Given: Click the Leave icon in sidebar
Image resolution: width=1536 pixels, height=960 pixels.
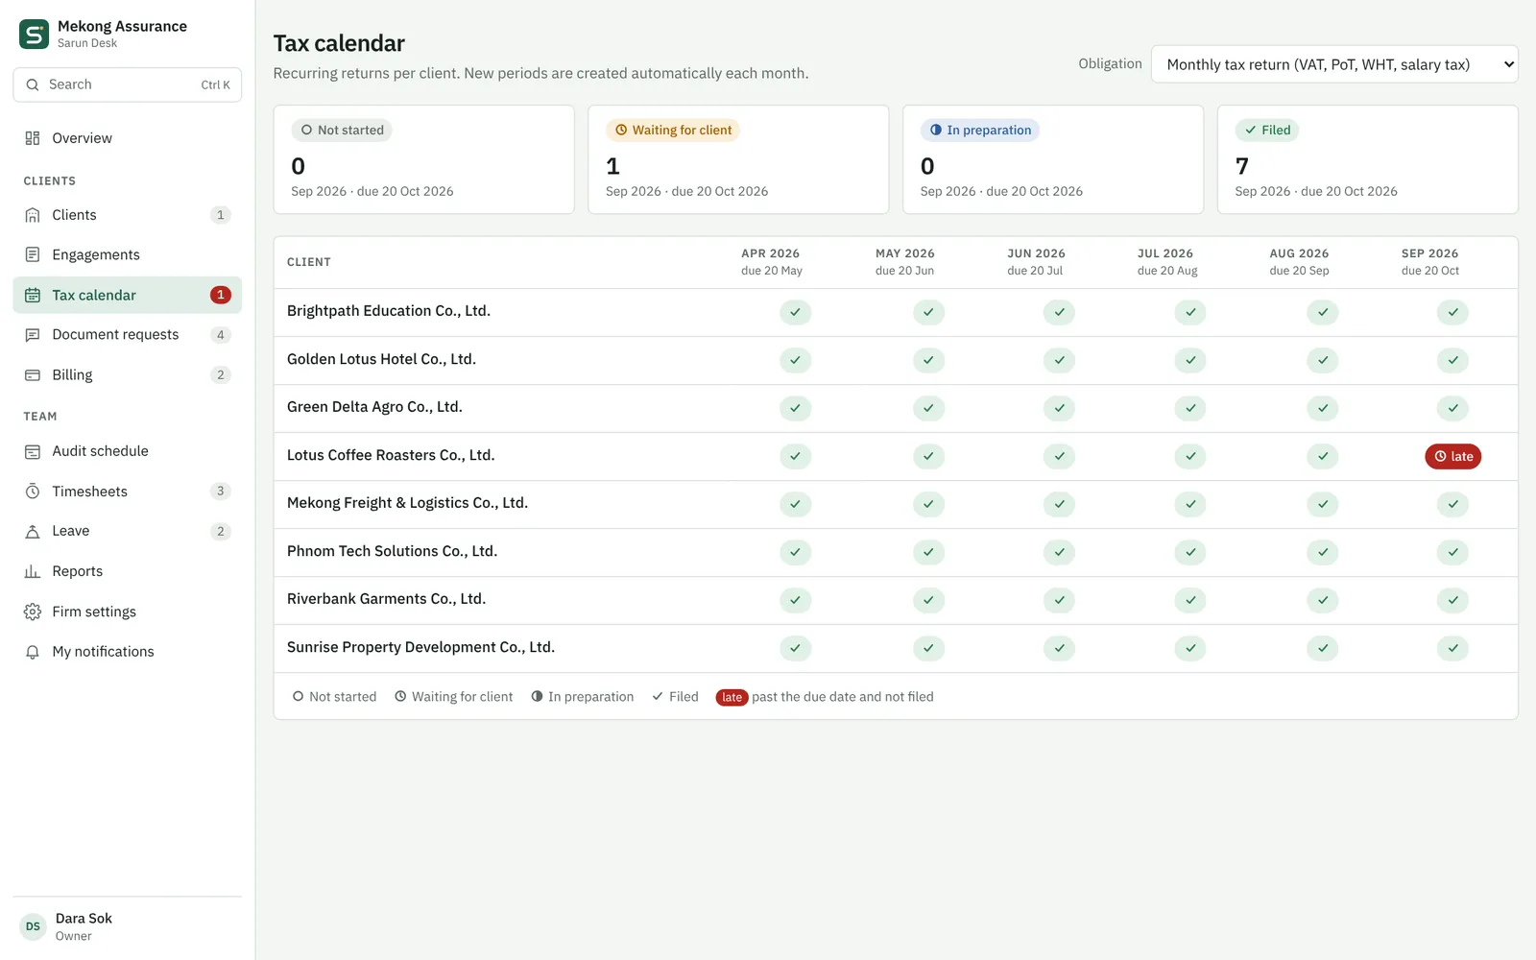Looking at the screenshot, I should 33,531.
